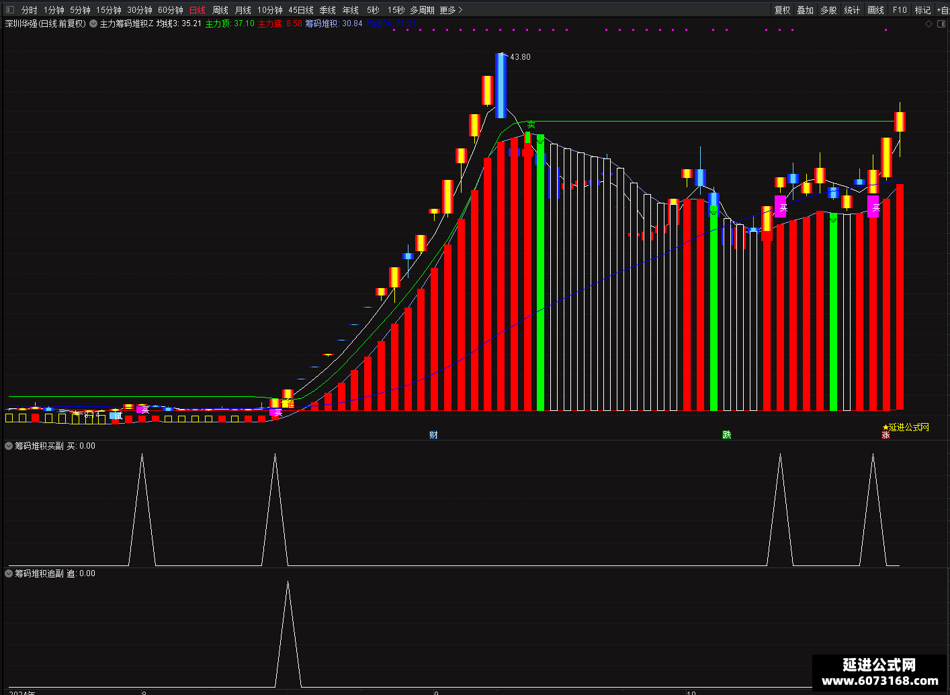Click the green 卖 signal label on chart

(x=531, y=125)
